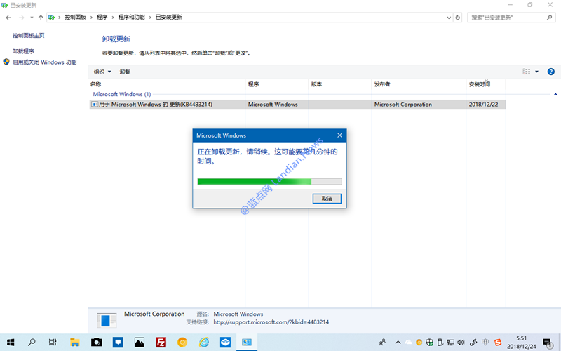Click the change view icon
The image size is (561, 351).
click(527, 72)
